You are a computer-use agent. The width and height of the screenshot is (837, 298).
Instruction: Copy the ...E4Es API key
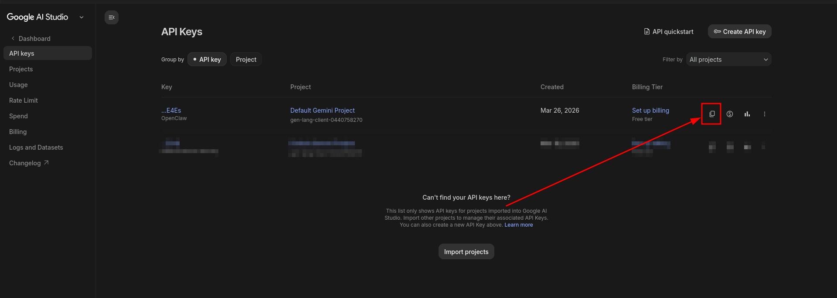tap(711, 114)
